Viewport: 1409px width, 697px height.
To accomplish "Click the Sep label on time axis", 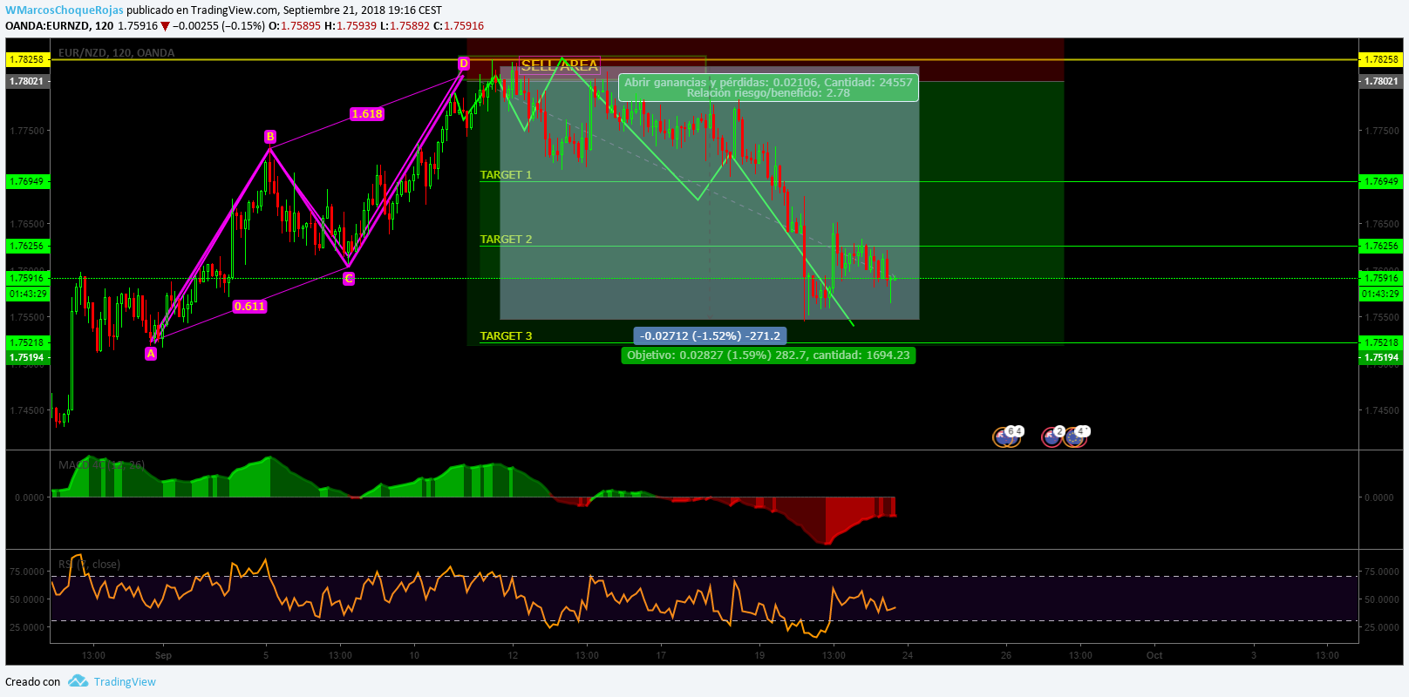I will click(x=163, y=655).
